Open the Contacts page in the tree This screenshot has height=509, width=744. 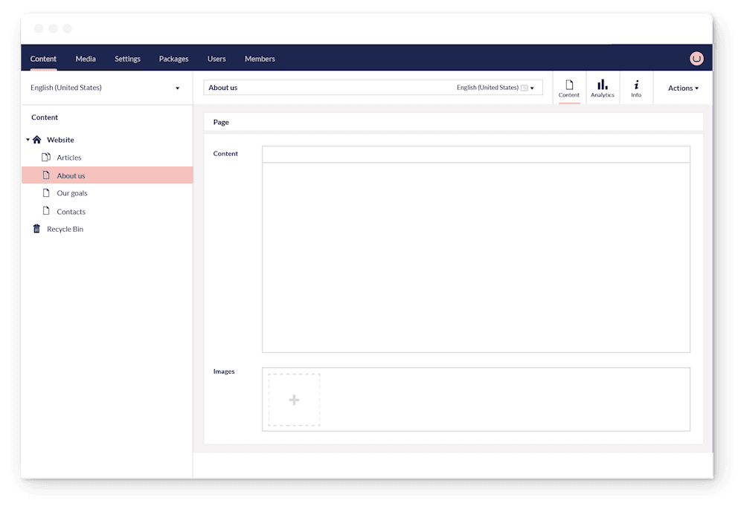tap(72, 211)
